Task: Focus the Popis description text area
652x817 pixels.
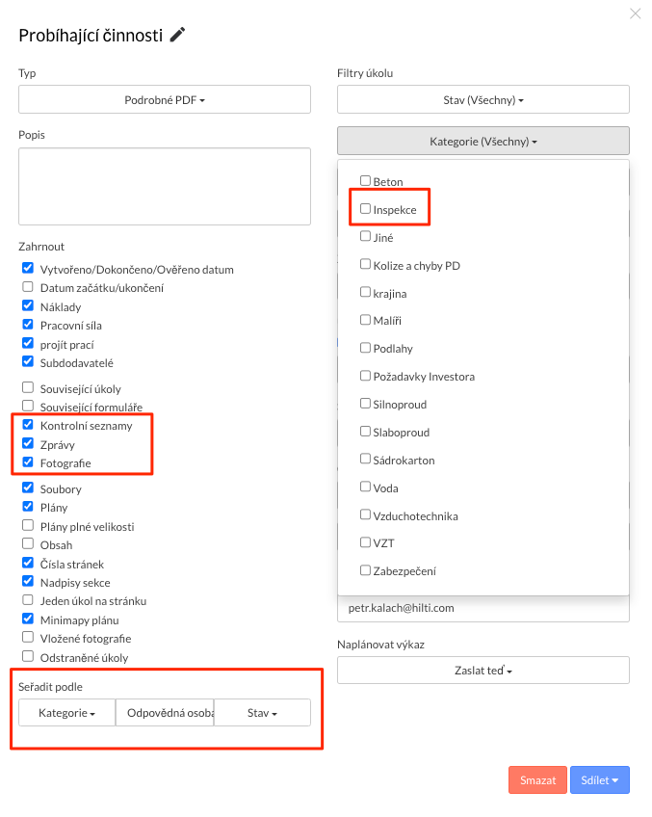Action: click(x=165, y=186)
